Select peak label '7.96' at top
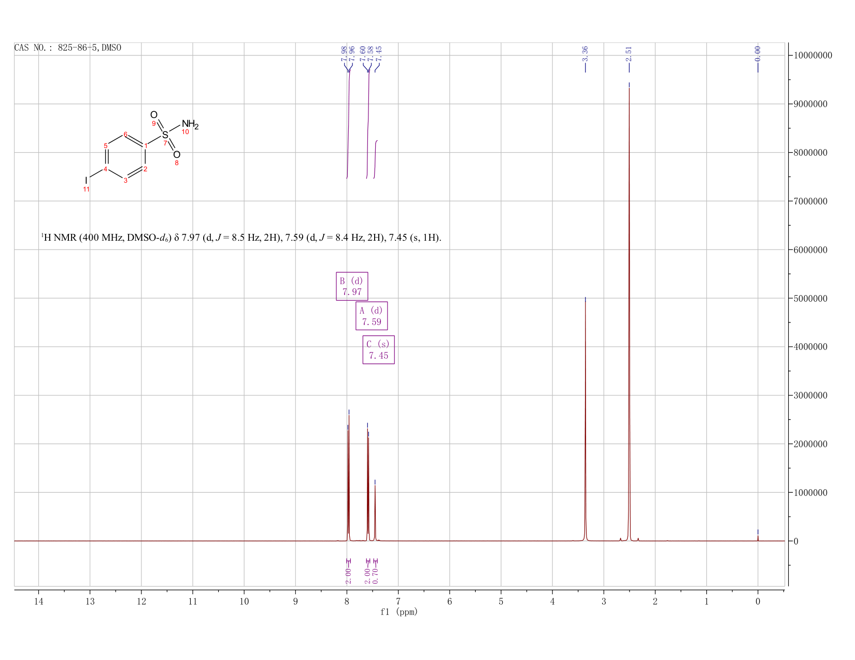This screenshot has width=855, height=660. [x=352, y=54]
